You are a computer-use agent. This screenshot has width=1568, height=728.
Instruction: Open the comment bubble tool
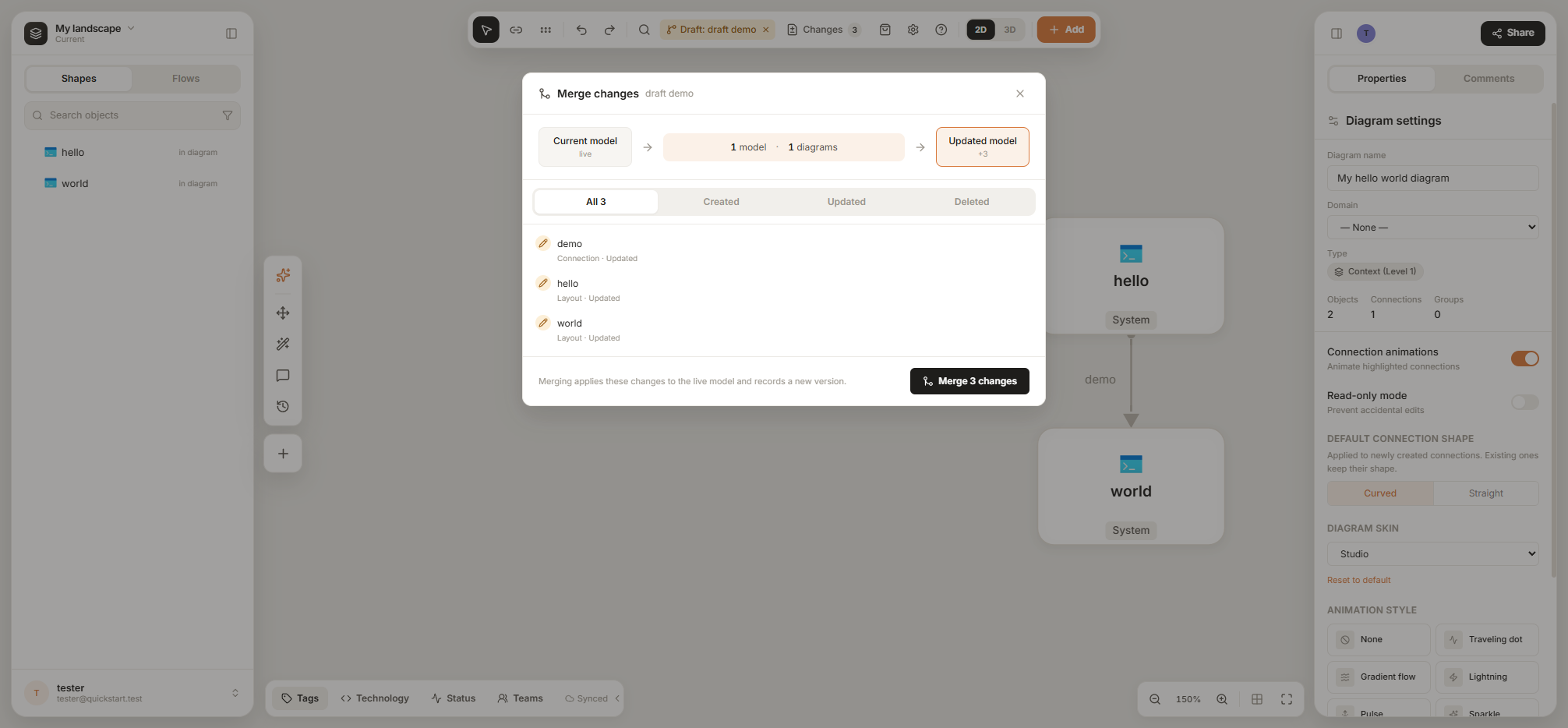click(283, 375)
